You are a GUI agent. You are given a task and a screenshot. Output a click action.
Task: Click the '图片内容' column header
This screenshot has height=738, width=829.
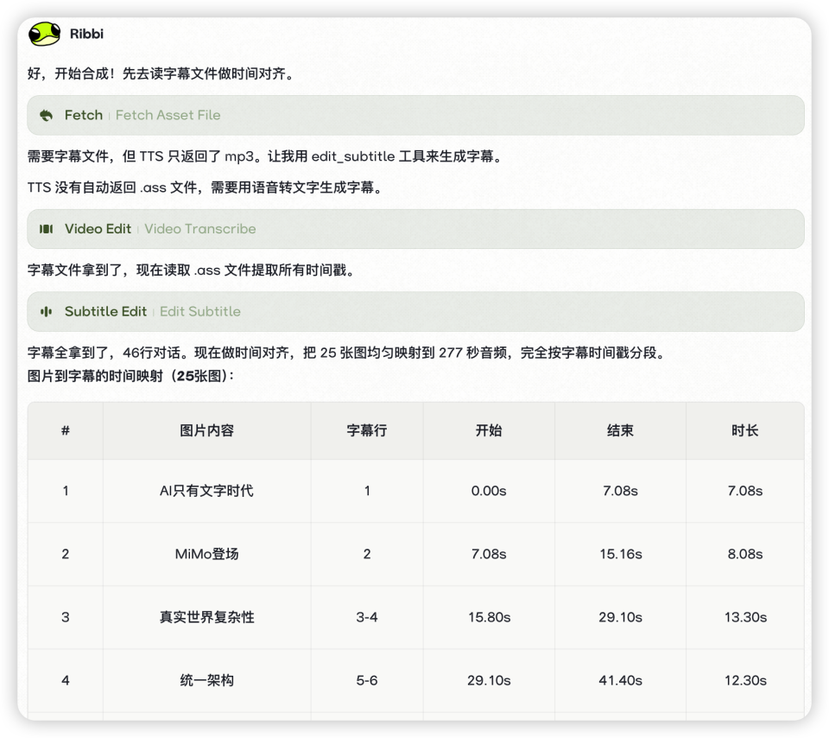pyautogui.click(x=206, y=430)
